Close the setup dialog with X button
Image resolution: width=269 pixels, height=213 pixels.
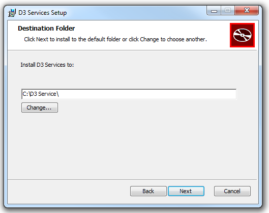247,11
